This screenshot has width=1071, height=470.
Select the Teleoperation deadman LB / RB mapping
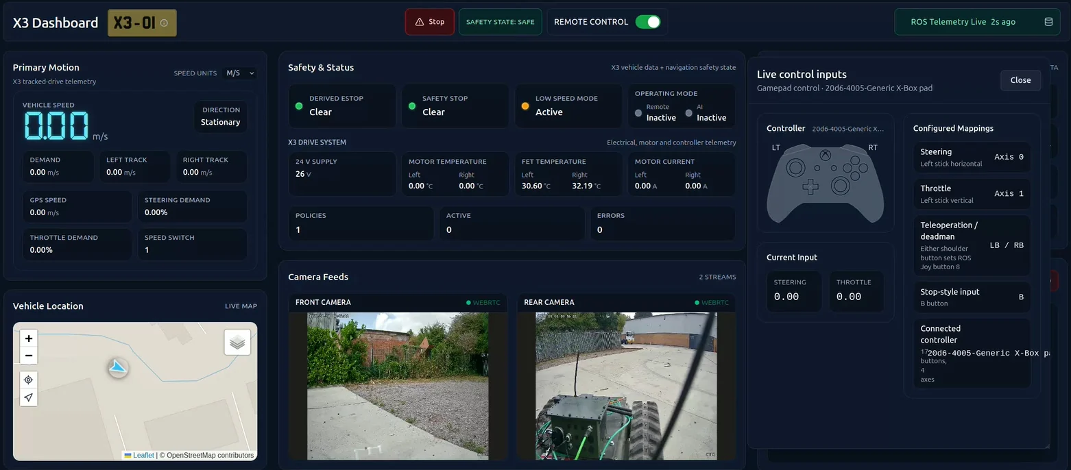972,245
